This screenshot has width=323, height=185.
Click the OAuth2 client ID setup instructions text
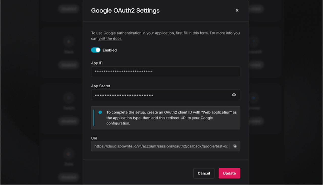coord(171,118)
